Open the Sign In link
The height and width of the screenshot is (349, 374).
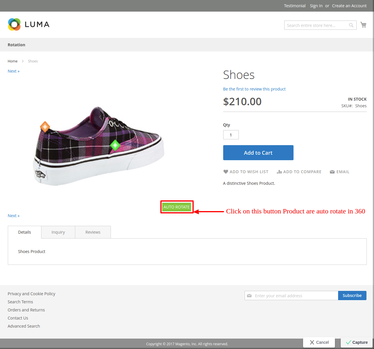(x=316, y=6)
